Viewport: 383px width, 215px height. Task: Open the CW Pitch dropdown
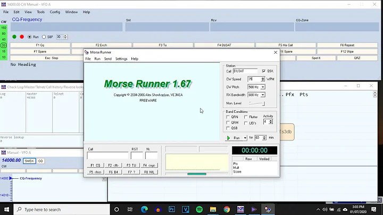(263, 87)
